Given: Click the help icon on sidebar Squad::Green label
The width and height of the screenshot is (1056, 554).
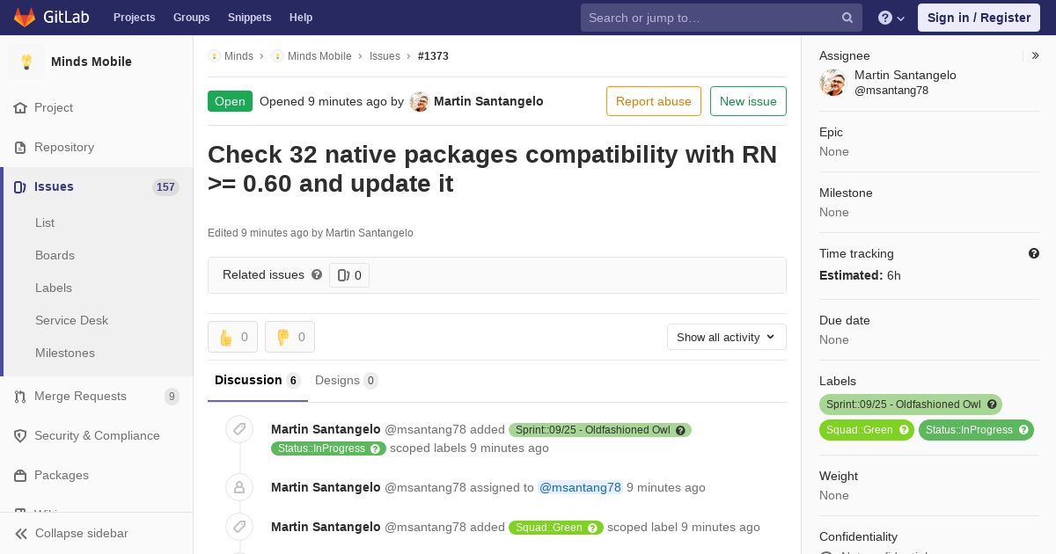Looking at the screenshot, I should pyautogui.click(x=904, y=430).
